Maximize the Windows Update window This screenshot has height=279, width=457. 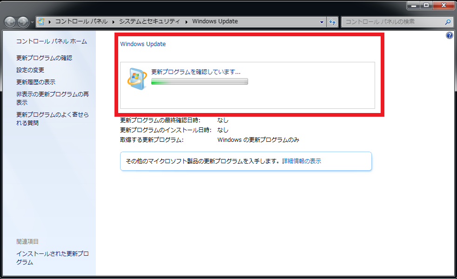coord(426,5)
